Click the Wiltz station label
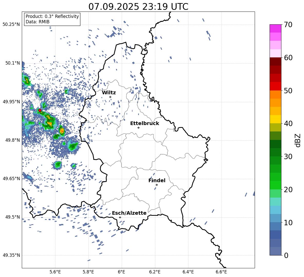Viewport: 304px width, 277px height. 109,93
